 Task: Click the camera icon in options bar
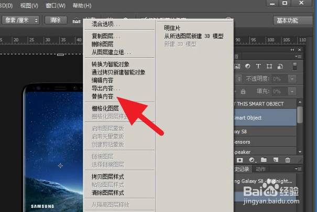(x=76, y=20)
